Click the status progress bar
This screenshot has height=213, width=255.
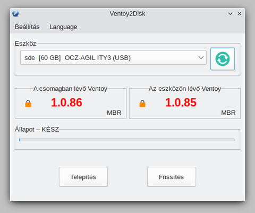127,140
